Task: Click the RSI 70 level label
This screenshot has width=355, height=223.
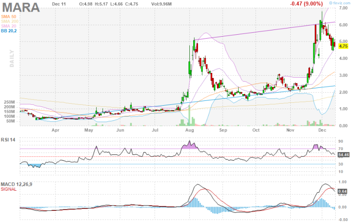Action: 341,149
